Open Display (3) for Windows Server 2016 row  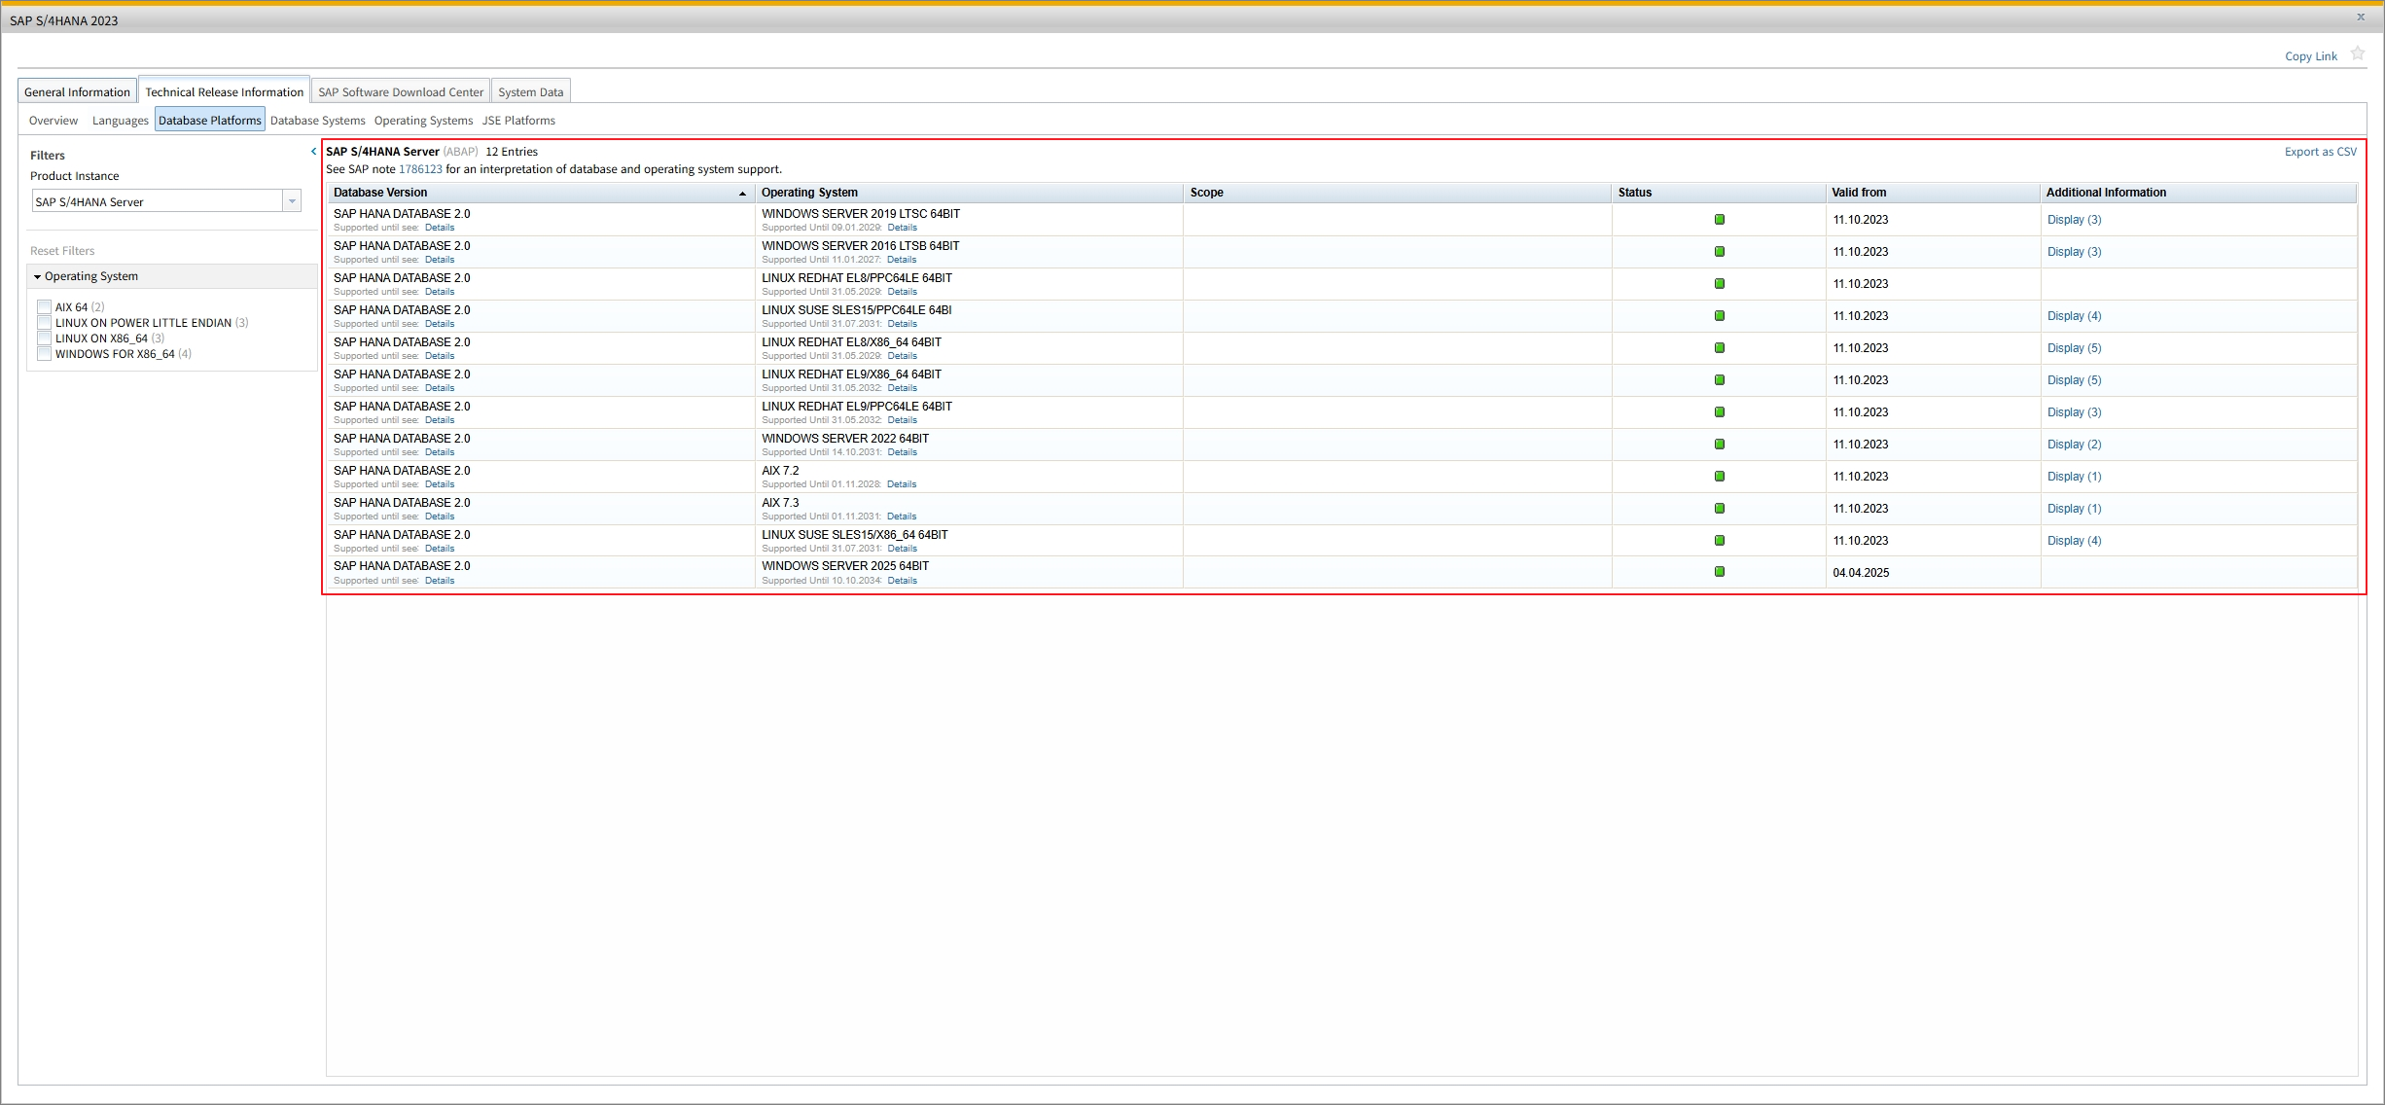coord(2074,252)
